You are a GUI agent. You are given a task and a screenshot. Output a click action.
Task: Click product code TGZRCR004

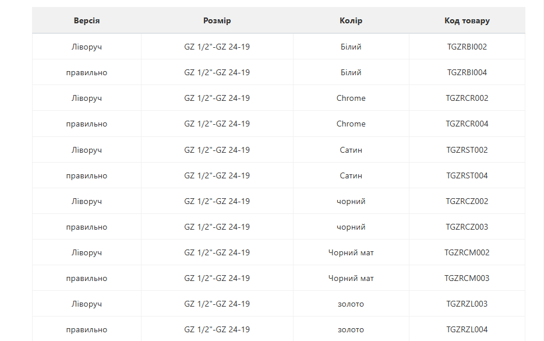coord(467,124)
